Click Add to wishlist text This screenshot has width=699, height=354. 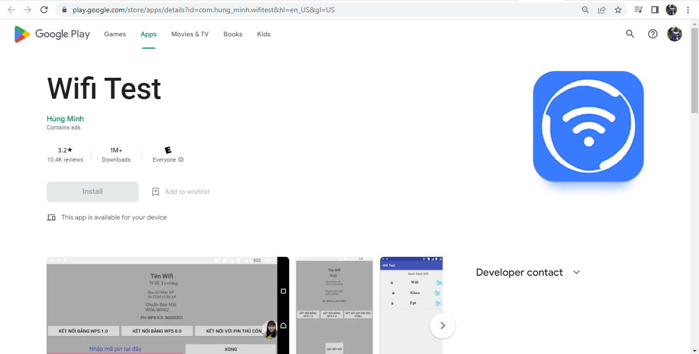(187, 192)
